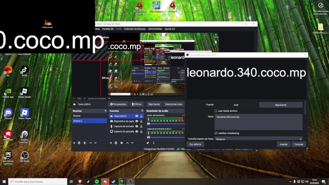329x185 pixels.
Task: Click Elija fuente in properties dialog
Action: [x=281, y=105]
